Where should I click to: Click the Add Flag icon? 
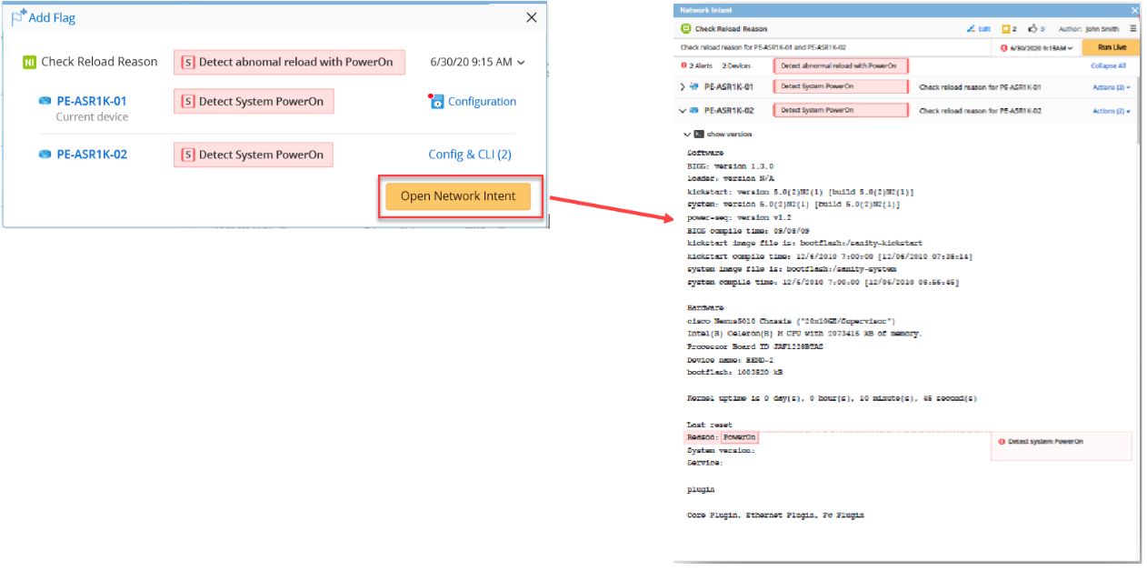point(18,17)
